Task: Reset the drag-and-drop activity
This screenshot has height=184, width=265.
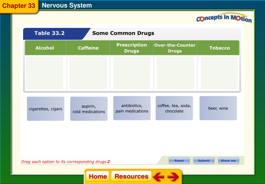Action: click(179, 161)
